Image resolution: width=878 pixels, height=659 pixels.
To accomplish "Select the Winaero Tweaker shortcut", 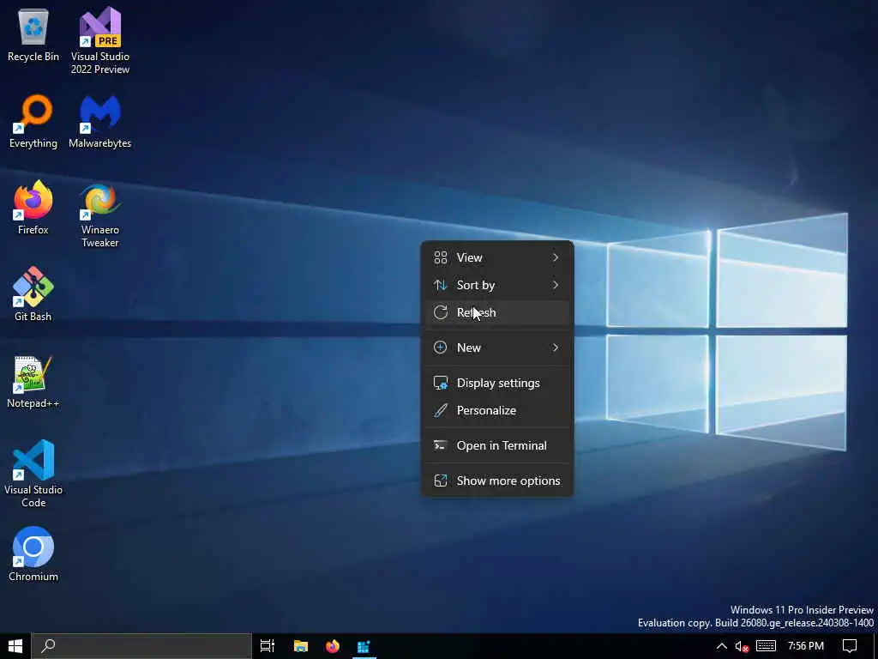I will (100, 215).
